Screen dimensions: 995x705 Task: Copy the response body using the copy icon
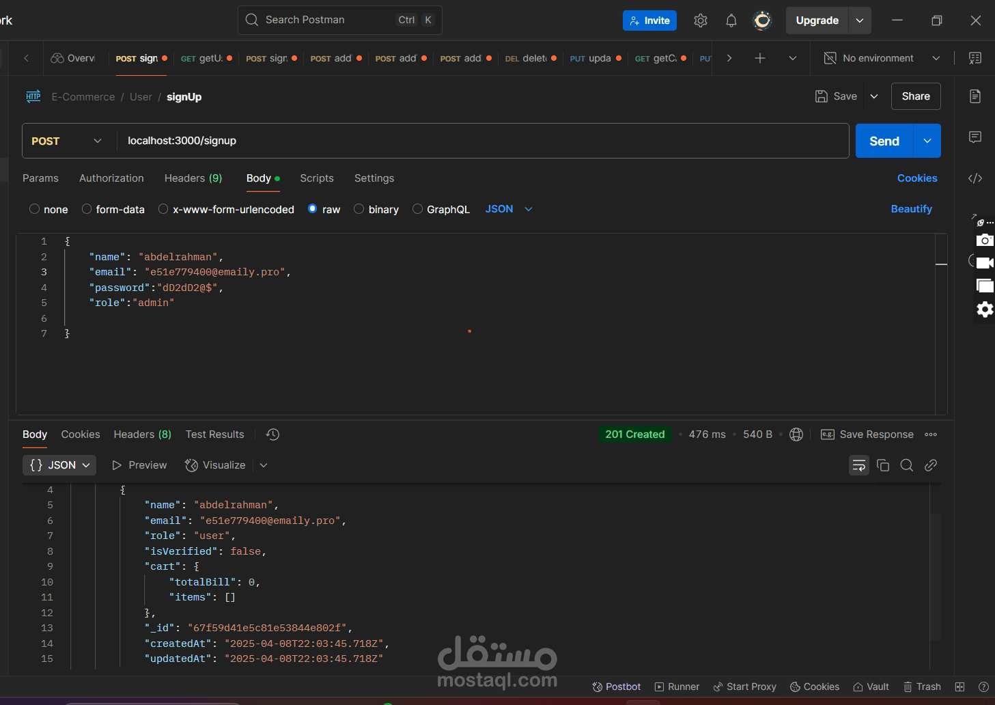coord(882,465)
